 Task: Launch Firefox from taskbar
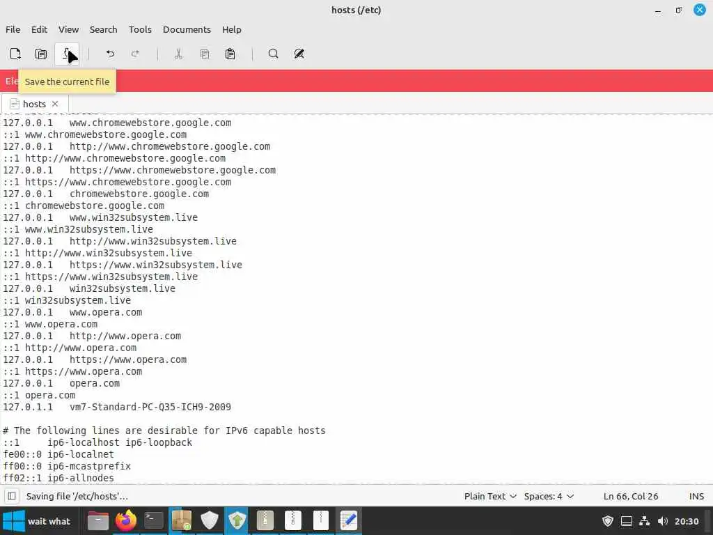[126, 521]
